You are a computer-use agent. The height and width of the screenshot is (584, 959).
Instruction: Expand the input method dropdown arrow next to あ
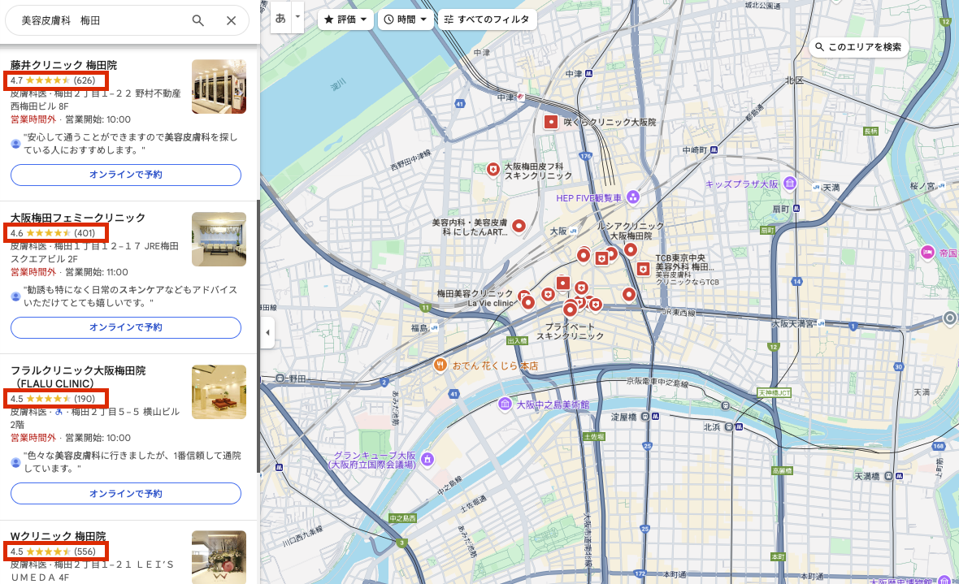pos(297,16)
